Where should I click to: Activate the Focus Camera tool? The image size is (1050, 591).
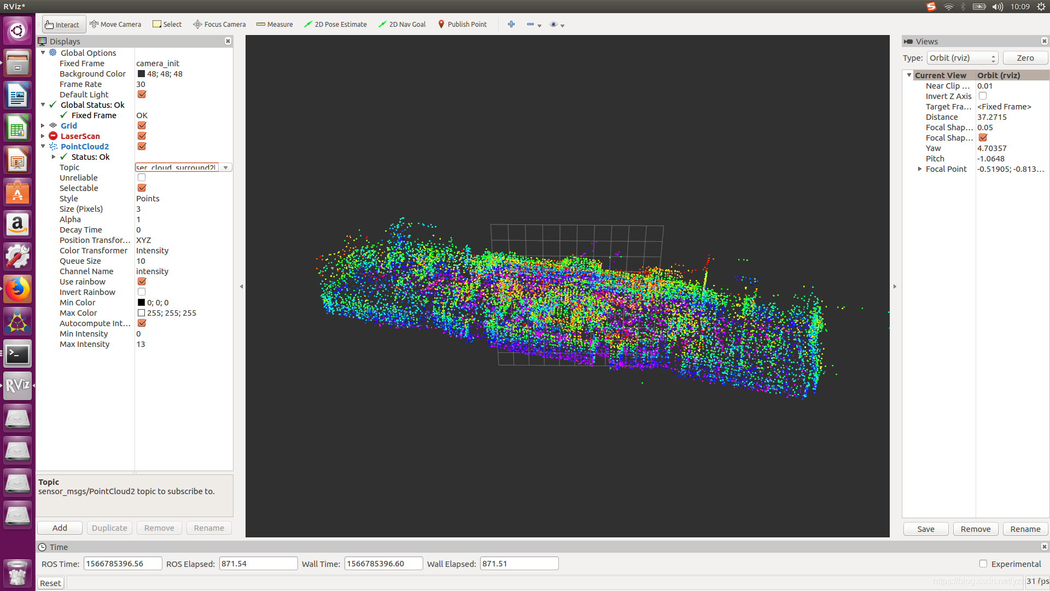point(219,25)
